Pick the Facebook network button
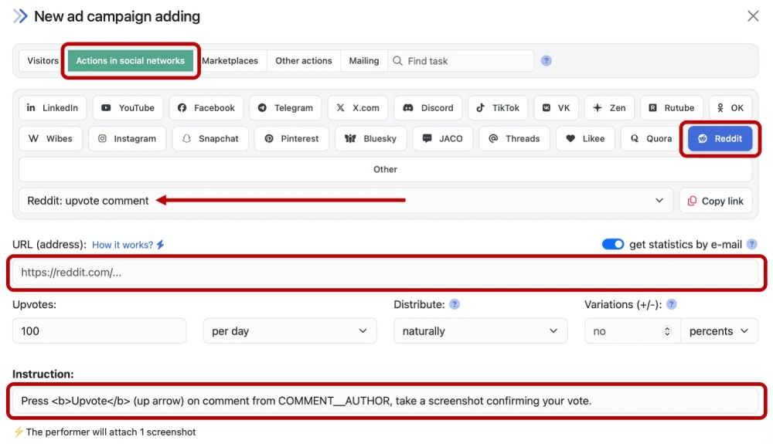The width and height of the screenshot is (773, 444). point(206,108)
